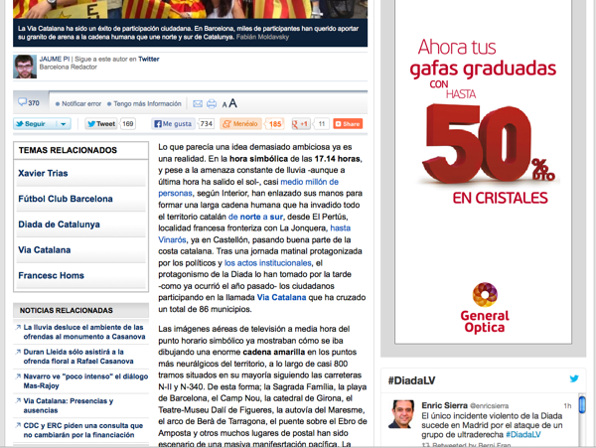
Task: Open Xavier Trias related topic
Action: [43, 173]
